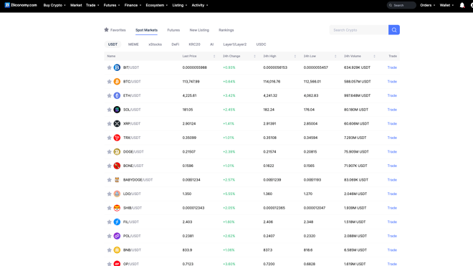Expand the Listing dropdown menu
Image resolution: width=473 pixels, height=266 pixels.
coord(179,5)
